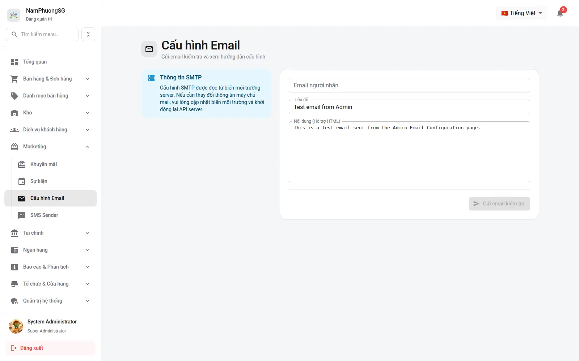Click the NamPhuongSG logo icon

(x=14, y=15)
